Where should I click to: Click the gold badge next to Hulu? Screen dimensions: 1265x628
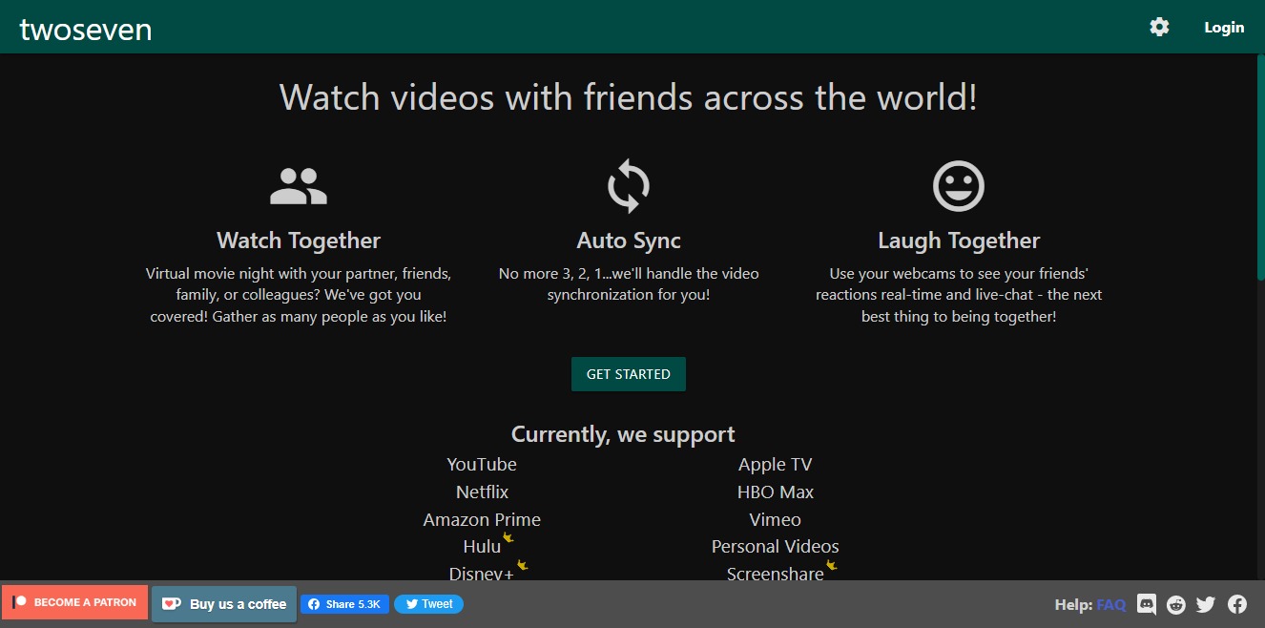[x=508, y=537]
